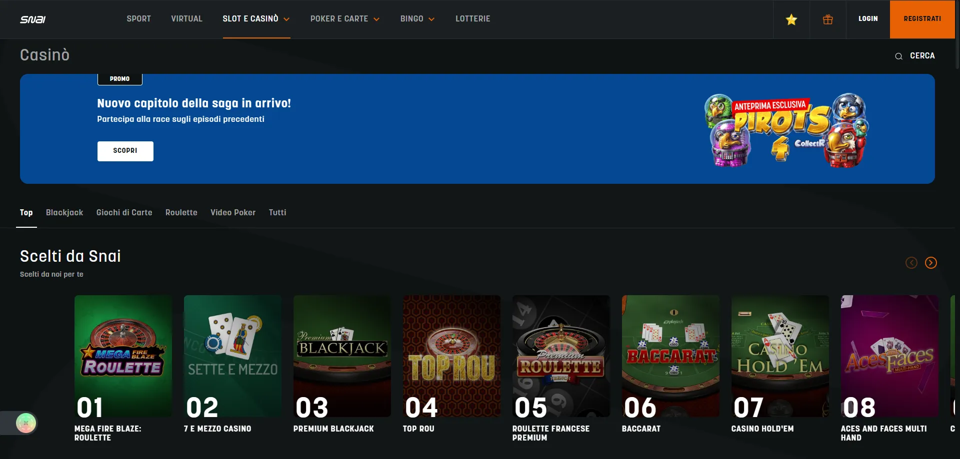Screen dimensions: 960x459
Task: Click the Login link
Action: [x=867, y=19]
